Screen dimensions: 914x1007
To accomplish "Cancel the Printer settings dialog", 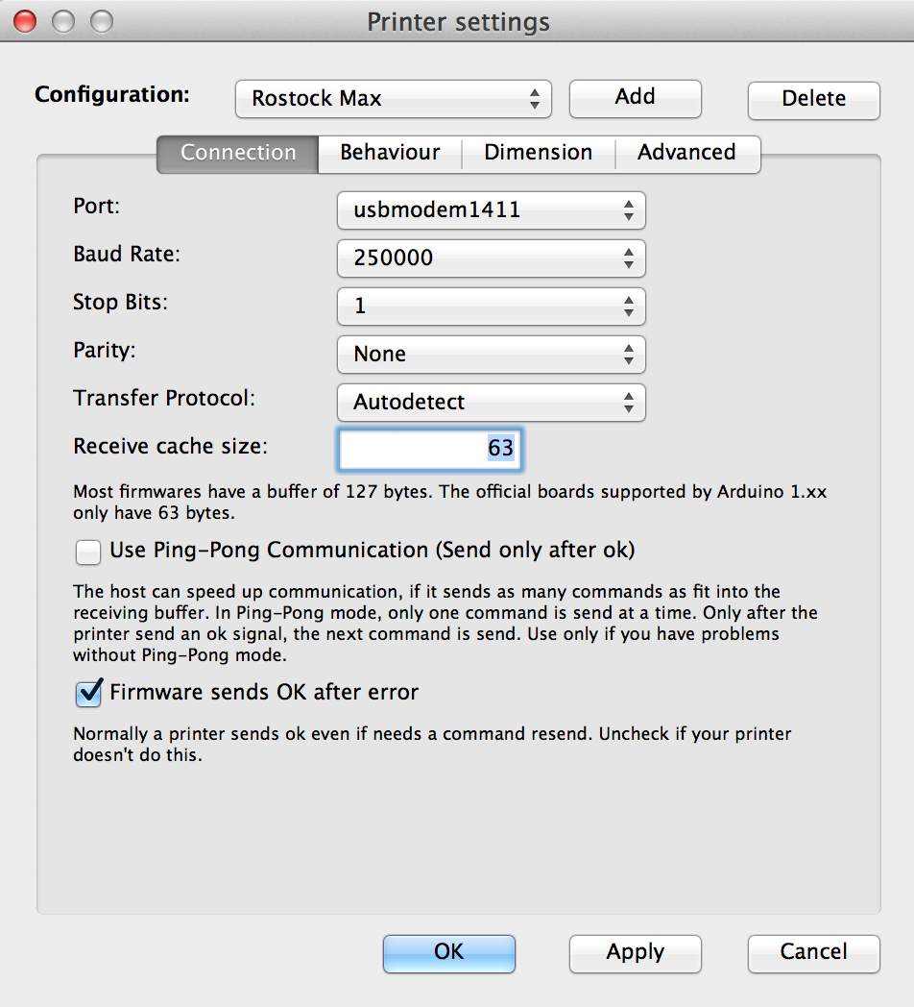I will (x=813, y=953).
